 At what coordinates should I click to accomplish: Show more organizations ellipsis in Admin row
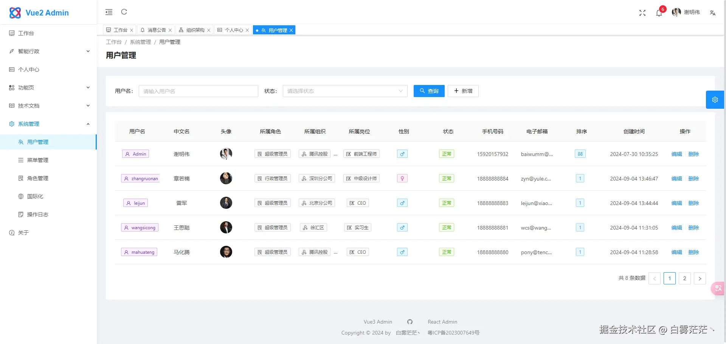pos(335,154)
